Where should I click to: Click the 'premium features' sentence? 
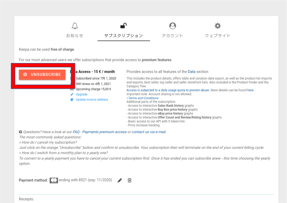(96, 60)
